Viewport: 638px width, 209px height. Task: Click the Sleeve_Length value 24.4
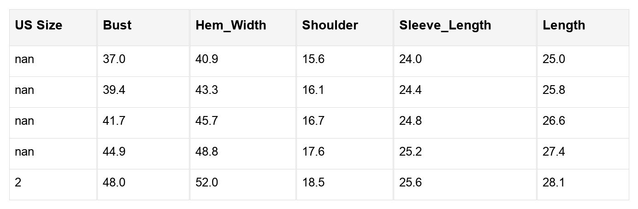(410, 90)
